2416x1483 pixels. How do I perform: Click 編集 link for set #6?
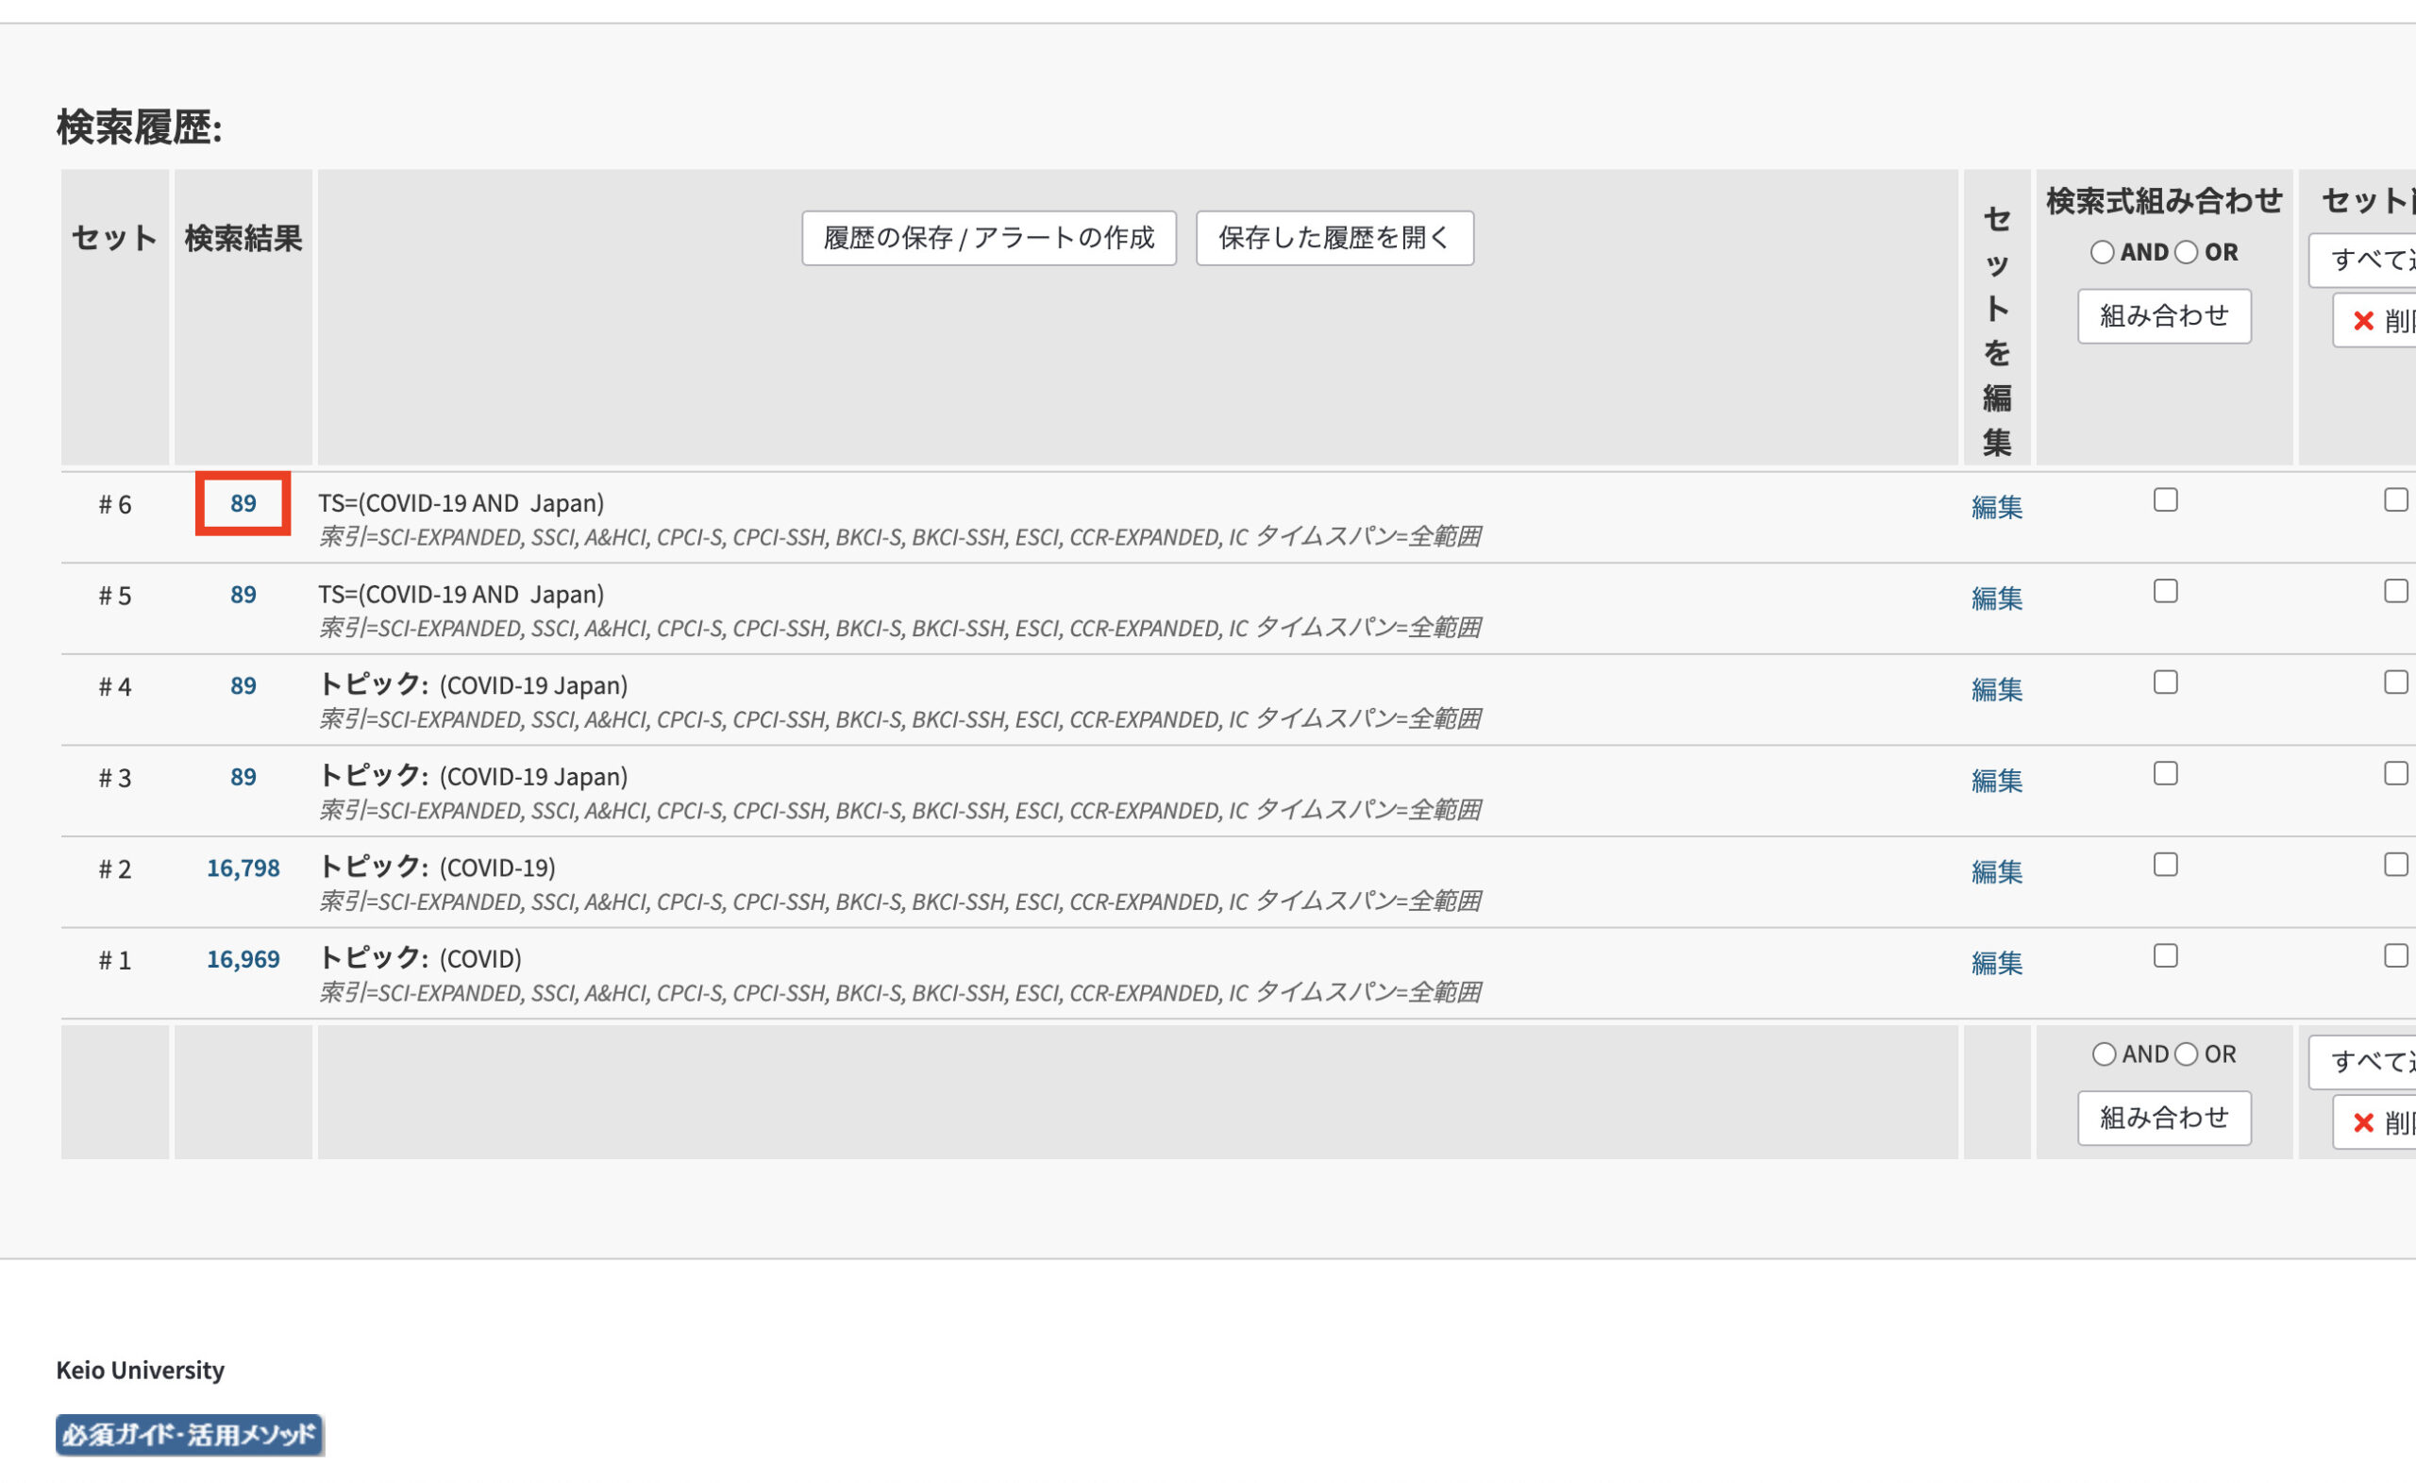click(1996, 507)
